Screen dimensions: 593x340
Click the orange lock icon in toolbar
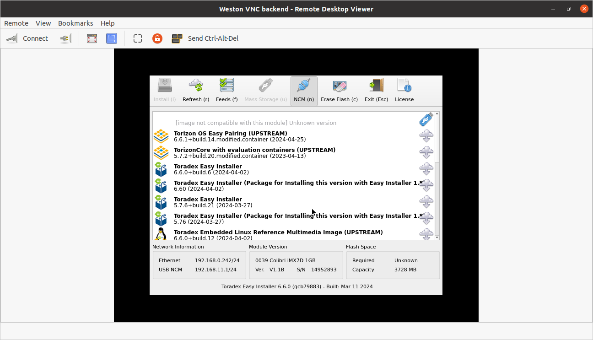(157, 38)
